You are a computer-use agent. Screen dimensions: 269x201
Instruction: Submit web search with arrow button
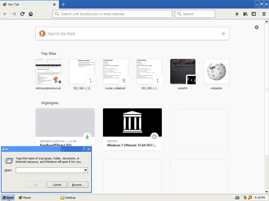tap(223, 33)
